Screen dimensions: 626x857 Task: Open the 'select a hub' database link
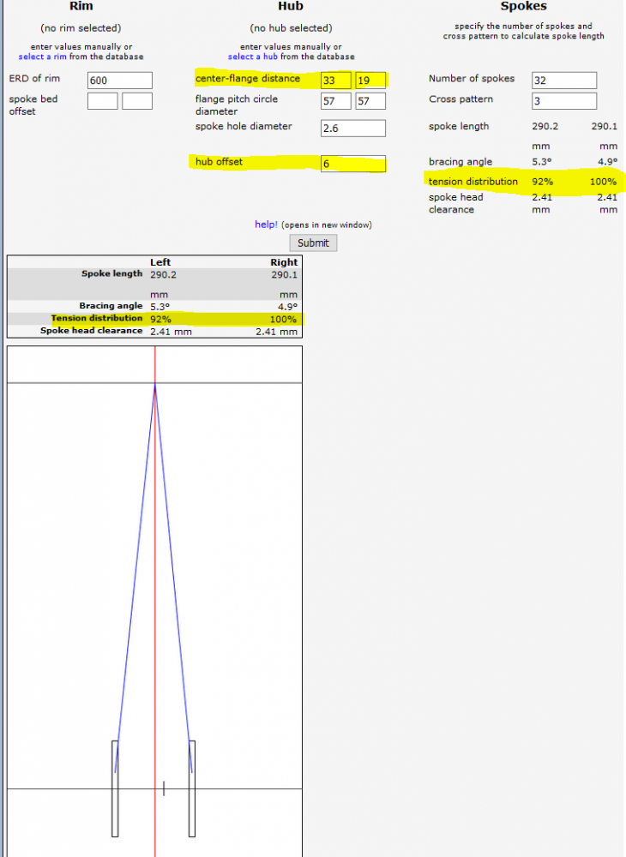[x=252, y=57]
